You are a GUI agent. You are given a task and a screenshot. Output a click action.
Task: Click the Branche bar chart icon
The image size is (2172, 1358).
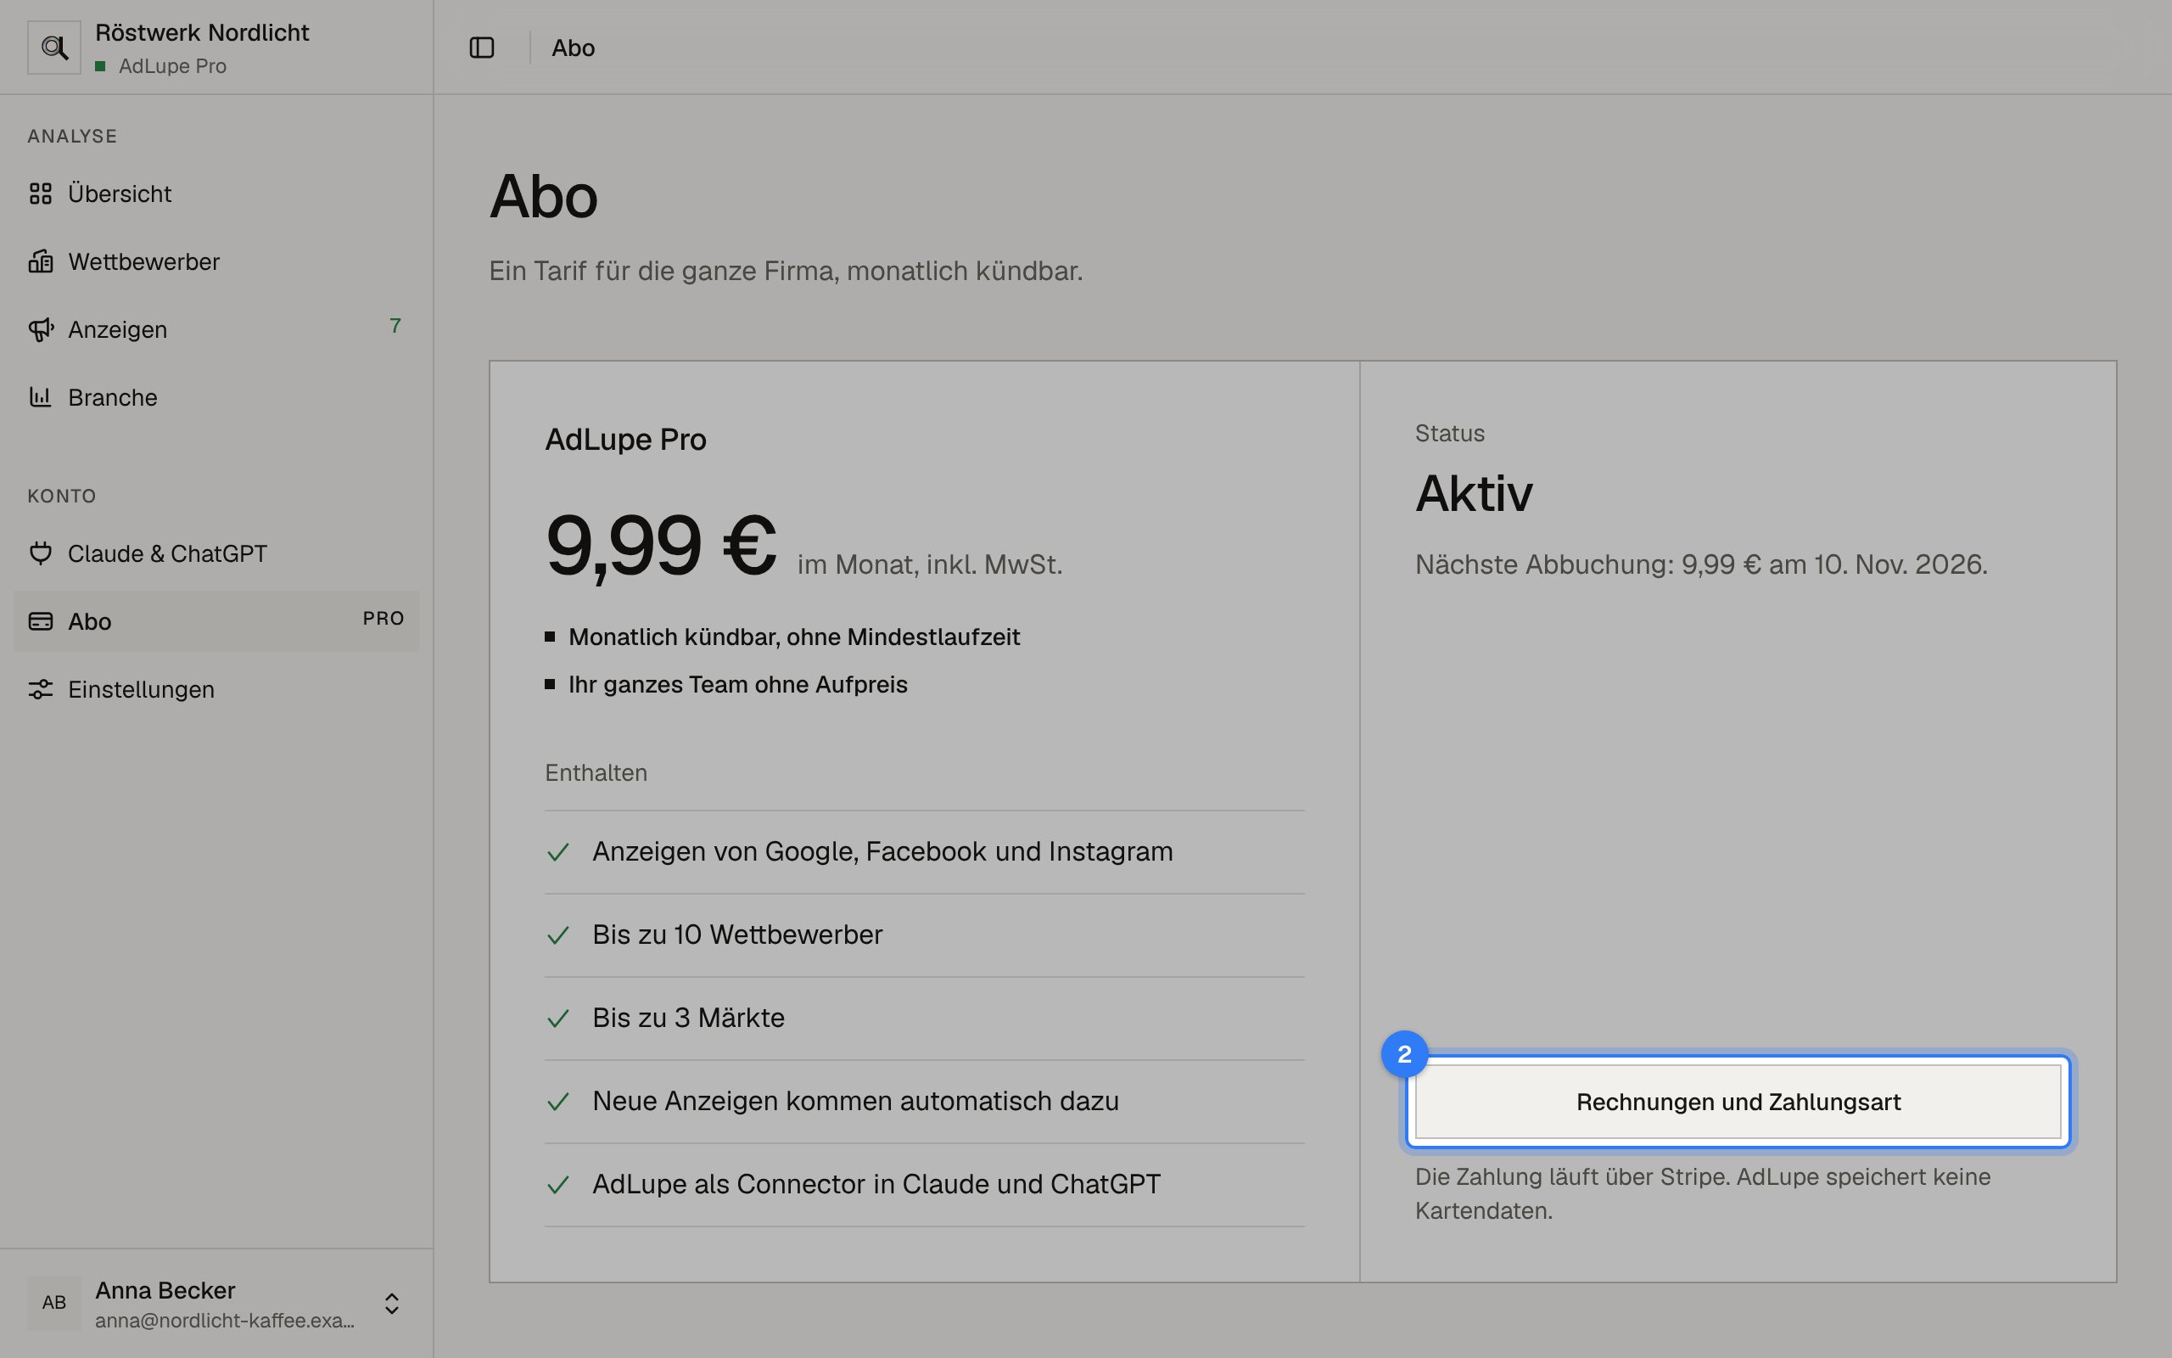pos(41,397)
